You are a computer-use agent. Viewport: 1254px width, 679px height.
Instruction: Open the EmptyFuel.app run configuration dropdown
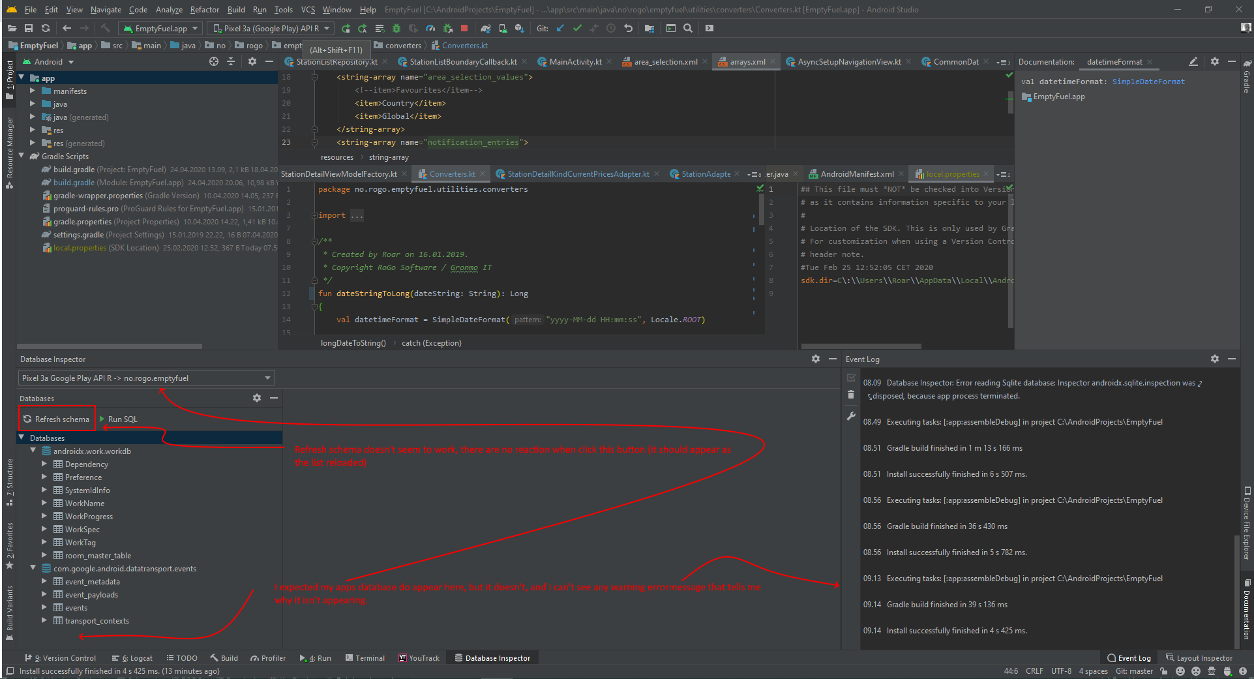[x=160, y=28]
